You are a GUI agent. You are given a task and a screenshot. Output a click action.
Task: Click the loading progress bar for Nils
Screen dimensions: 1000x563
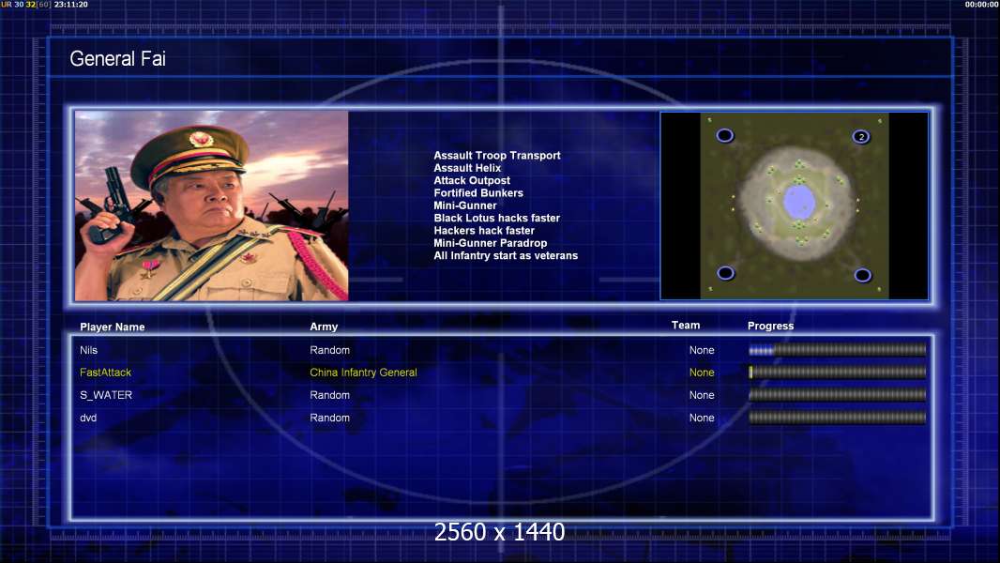coord(838,349)
